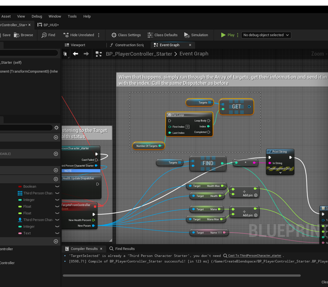Select the Number Of Targets variable node
Image resolution: width=328 pixels, height=287 pixels.
click(x=149, y=146)
